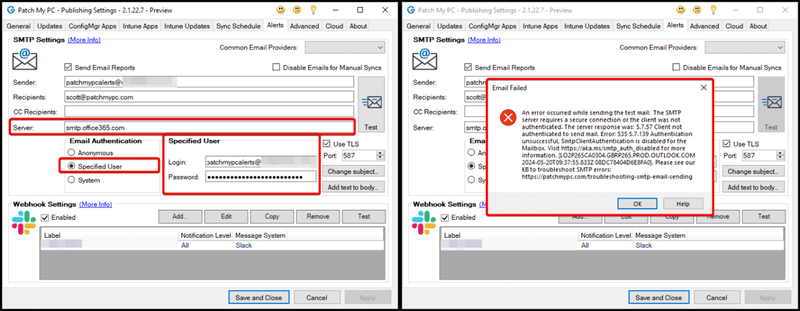Viewport: 800px width, 311px height.
Task: Open Common Email Providers dropdown above the Email Failed dialog
Action: tap(745, 48)
